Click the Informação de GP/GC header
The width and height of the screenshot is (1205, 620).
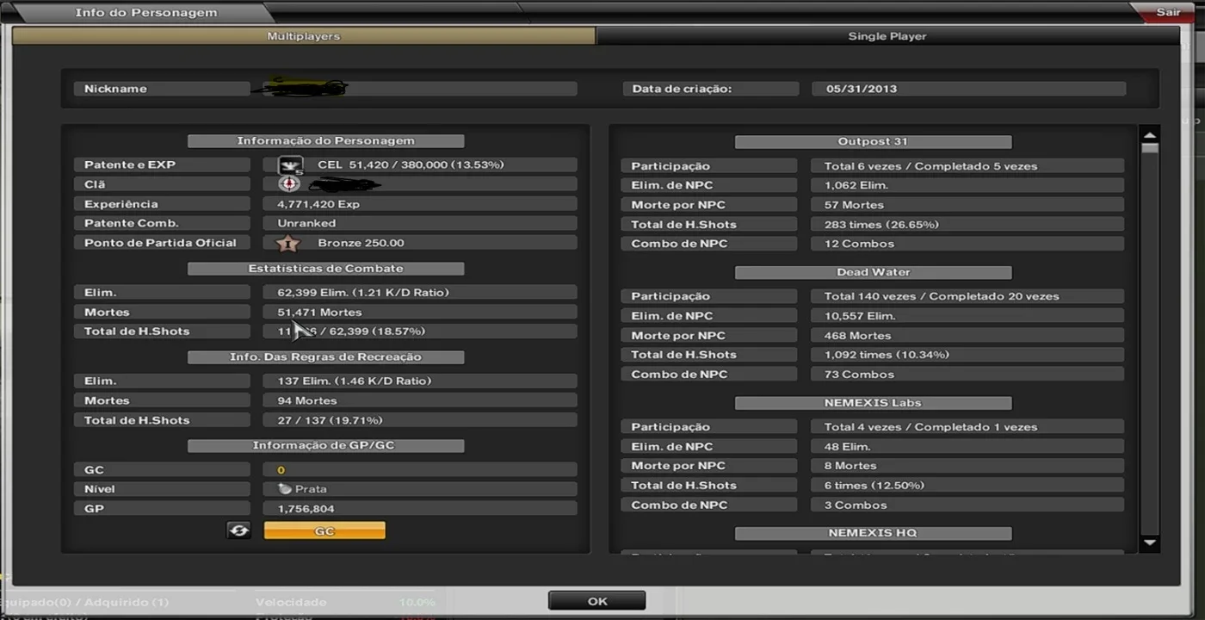pos(325,446)
